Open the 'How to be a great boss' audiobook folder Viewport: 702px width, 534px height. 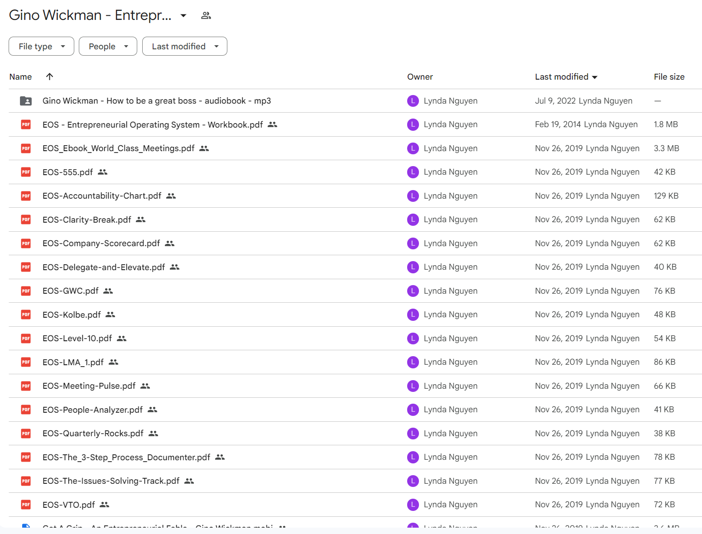pyautogui.click(x=157, y=101)
